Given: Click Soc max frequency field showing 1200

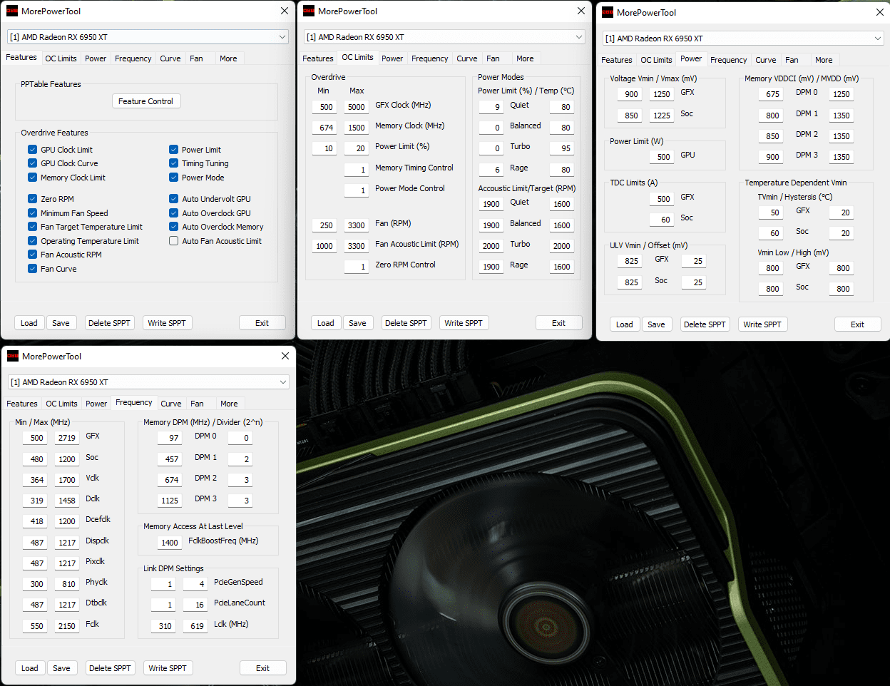Looking at the screenshot, I should pos(67,459).
